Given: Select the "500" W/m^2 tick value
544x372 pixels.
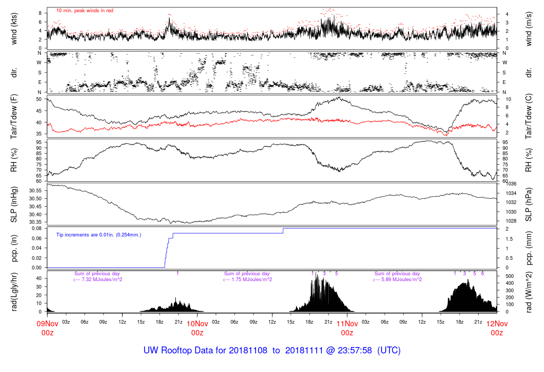Looking at the screenshot, I should tap(509, 276).
